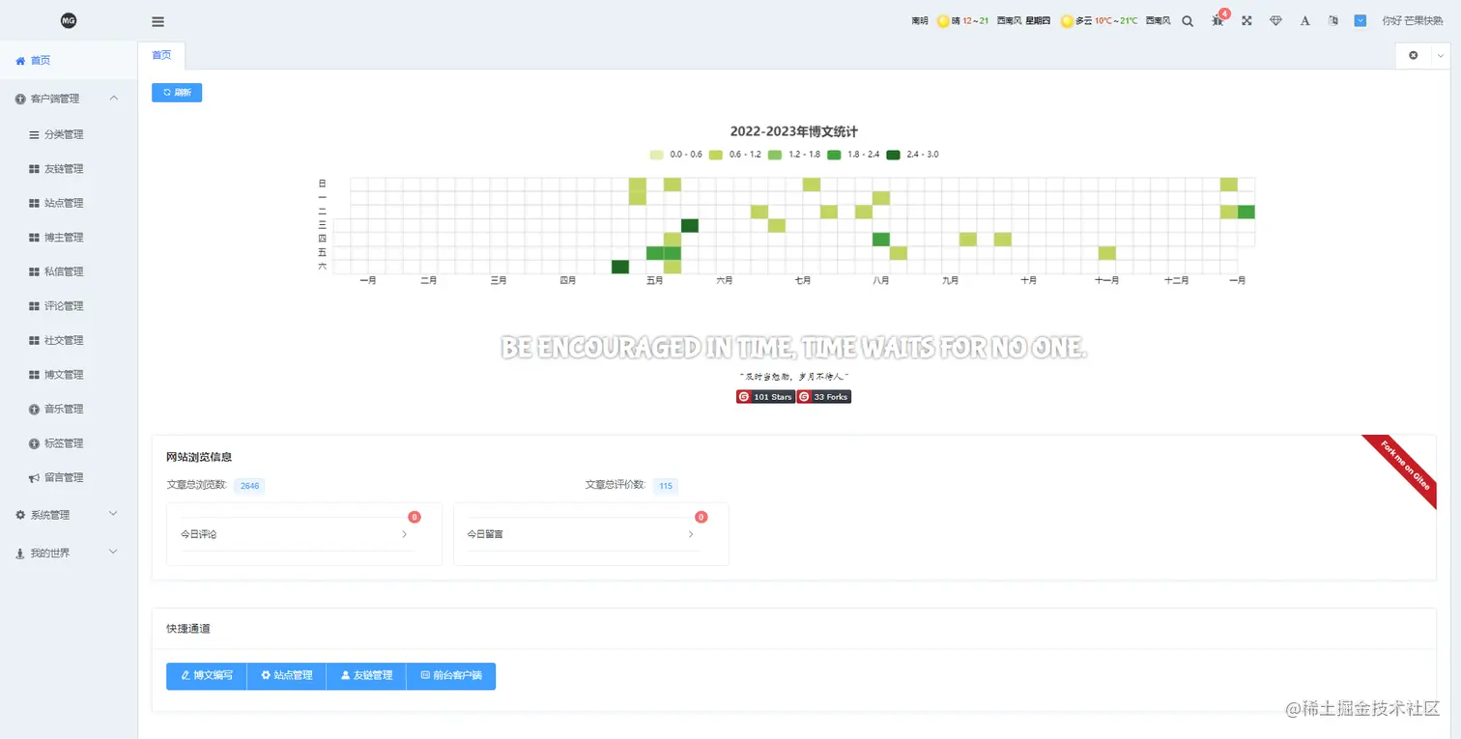Click the gear icon beside 系统管理

click(x=20, y=515)
